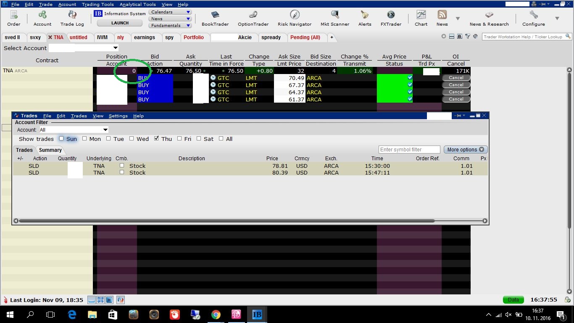Open the Alerts bell icon

click(365, 19)
